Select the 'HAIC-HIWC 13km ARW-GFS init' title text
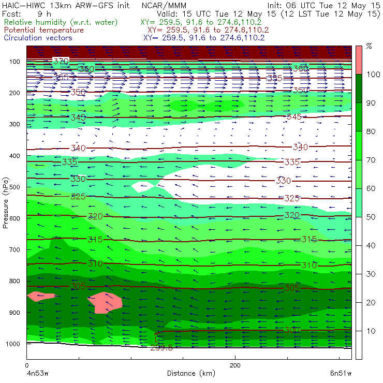 coord(66,5)
